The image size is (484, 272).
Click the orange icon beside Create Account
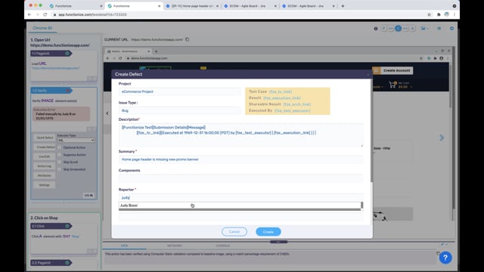tap(377, 70)
